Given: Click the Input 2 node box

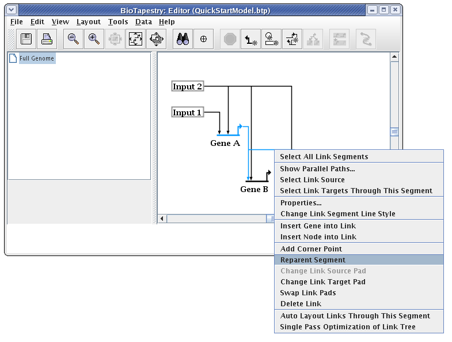Looking at the screenshot, I should [x=188, y=87].
